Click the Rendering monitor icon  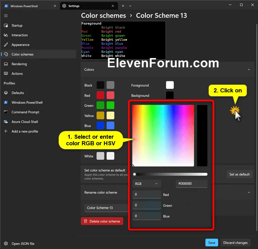6,64
